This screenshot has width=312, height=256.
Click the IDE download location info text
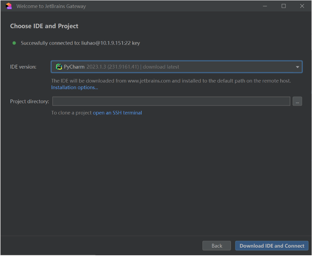tap(171, 81)
